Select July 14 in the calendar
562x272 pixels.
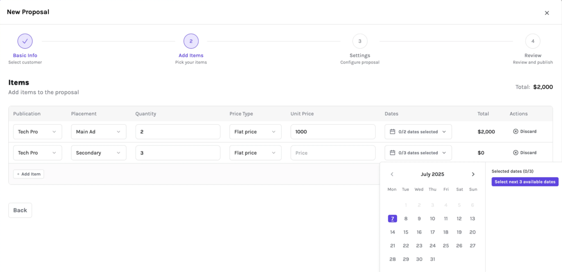pyautogui.click(x=392, y=232)
